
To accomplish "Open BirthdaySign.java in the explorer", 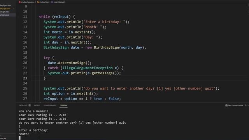I will [x=5, y=9].
